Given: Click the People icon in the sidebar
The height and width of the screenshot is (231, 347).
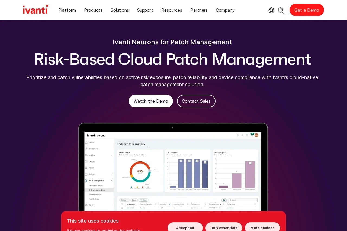Looking at the screenshot, I should 86,168.
